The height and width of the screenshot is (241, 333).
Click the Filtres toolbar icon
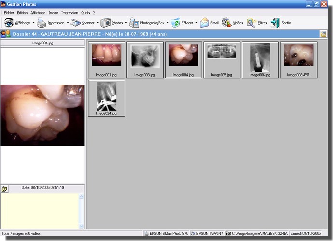tap(251, 23)
